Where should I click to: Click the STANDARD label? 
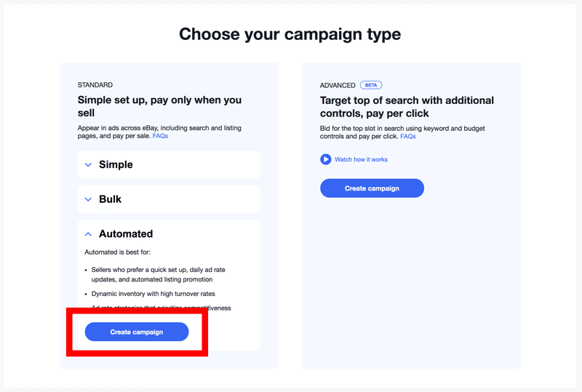point(95,85)
